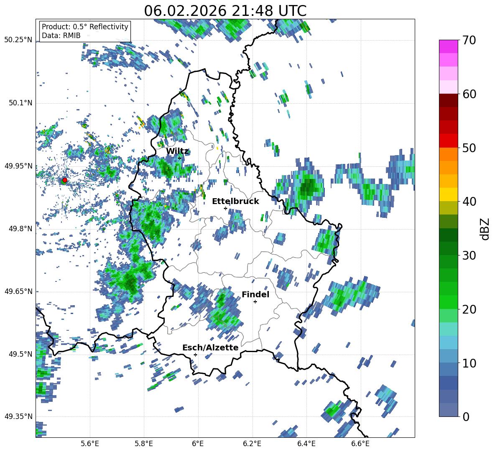The image size is (495, 452).
Task: Click the 49.65°N latitude tick label
Action: pos(18,291)
